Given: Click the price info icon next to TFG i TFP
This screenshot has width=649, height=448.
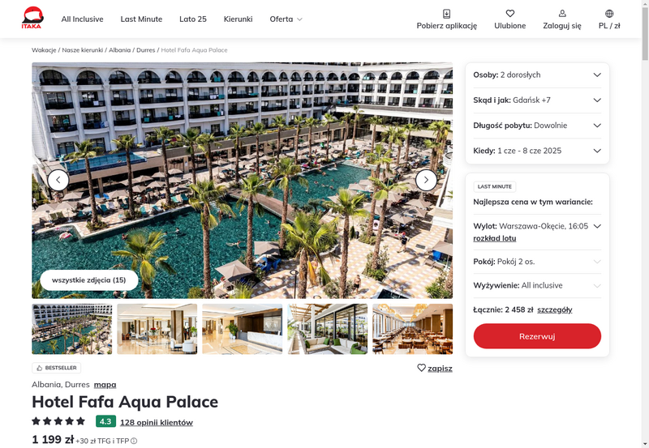Looking at the screenshot, I should click(x=134, y=441).
